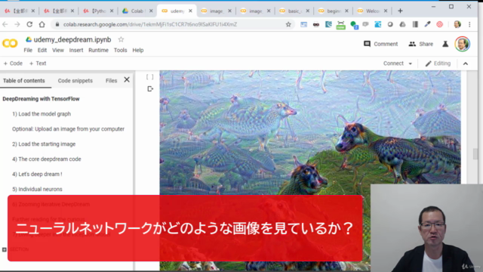The height and width of the screenshot is (272, 483).
Task: Open the View menu
Action: click(58, 51)
